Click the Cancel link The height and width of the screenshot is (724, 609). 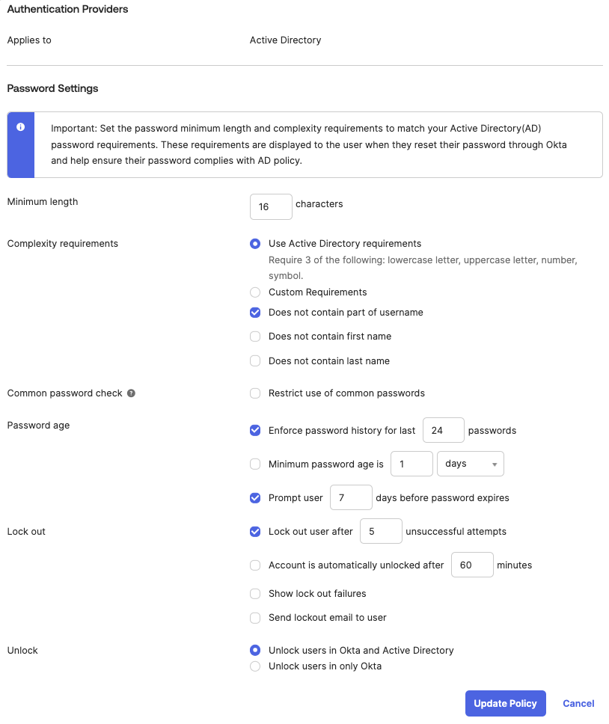578,703
